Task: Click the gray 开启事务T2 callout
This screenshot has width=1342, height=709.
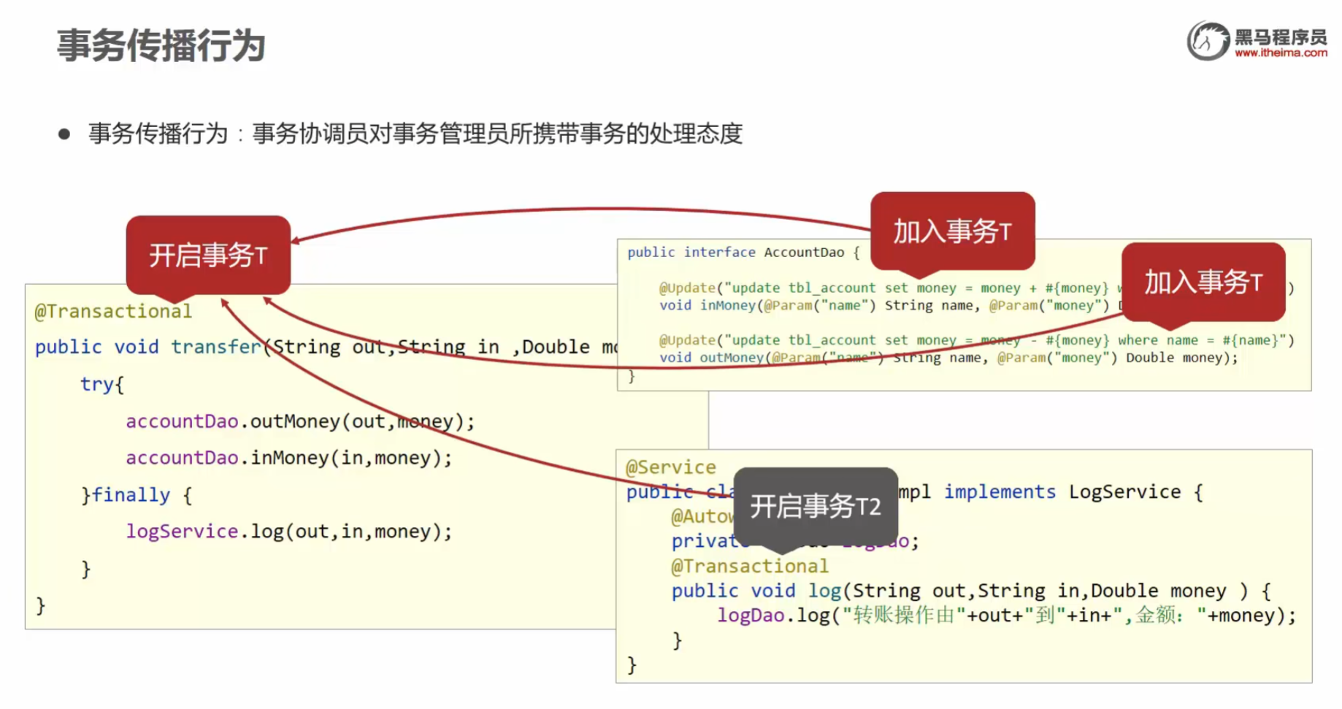Action: [816, 506]
